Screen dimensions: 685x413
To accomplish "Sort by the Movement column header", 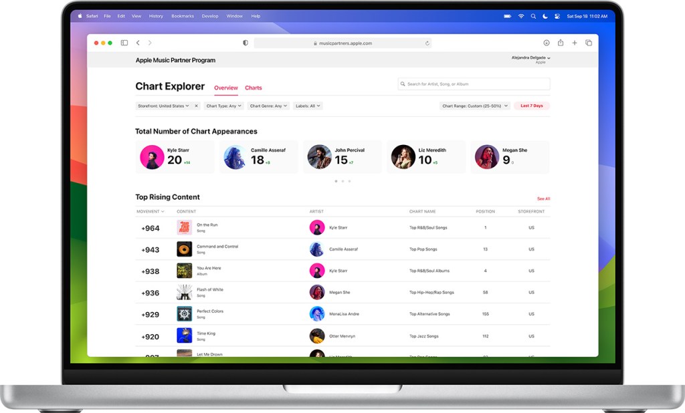I will click(x=151, y=211).
